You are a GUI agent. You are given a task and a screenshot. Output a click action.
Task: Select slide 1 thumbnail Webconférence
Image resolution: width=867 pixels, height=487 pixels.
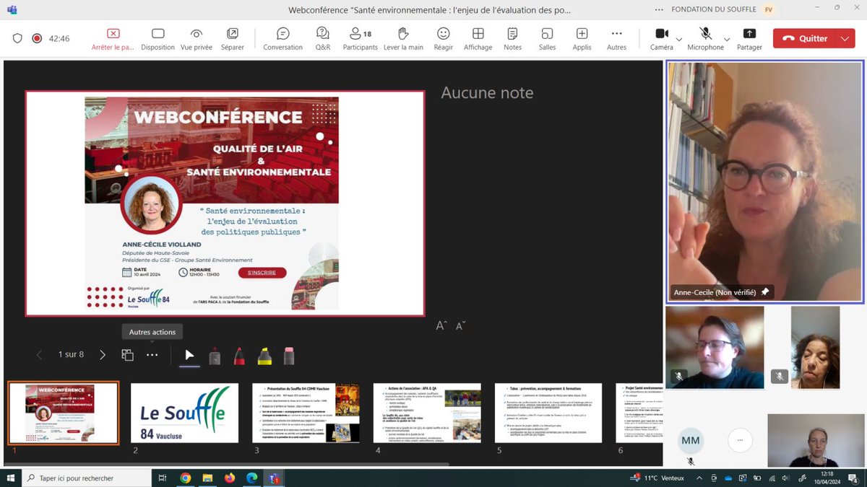[64, 413]
